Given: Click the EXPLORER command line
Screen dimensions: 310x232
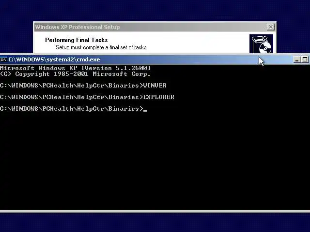Looking at the screenshot, I should [87, 97].
